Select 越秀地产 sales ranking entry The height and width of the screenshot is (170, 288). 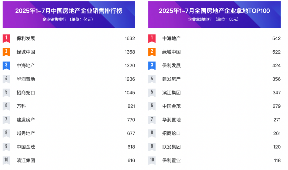26,133
